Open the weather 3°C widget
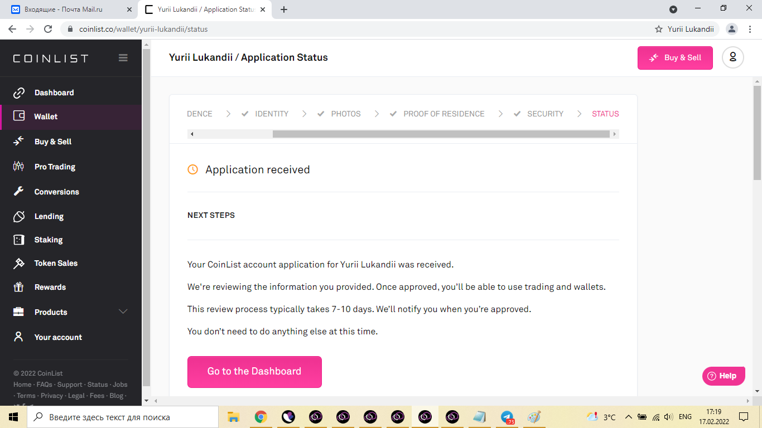 click(x=601, y=417)
